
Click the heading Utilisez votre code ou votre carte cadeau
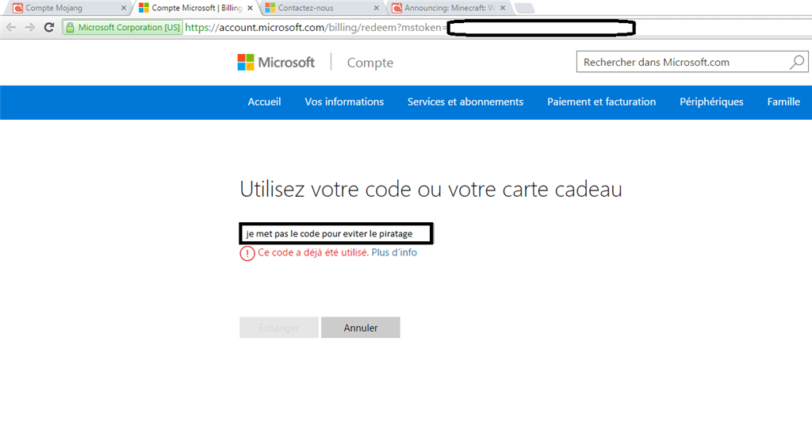(431, 189)
